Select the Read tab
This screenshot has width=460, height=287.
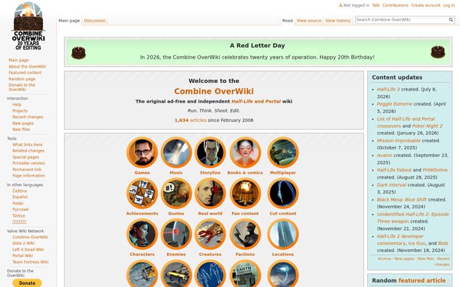click(x=287, y=21)
